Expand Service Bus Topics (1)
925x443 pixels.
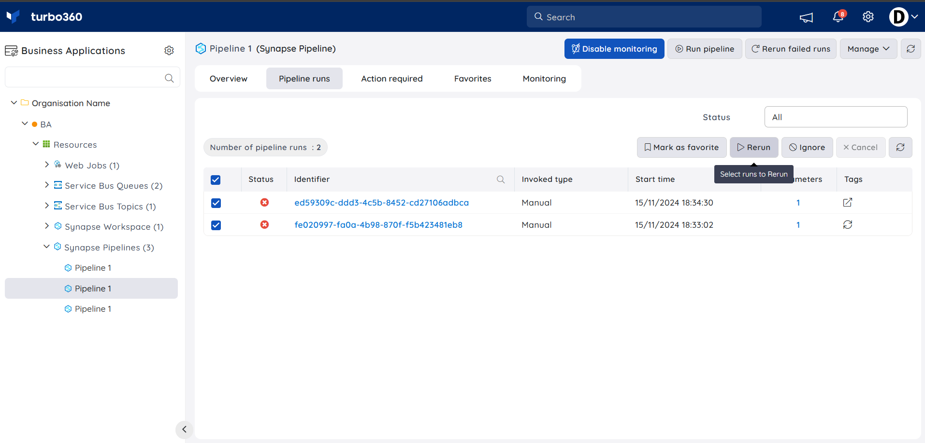pyautogui.click(x=47, y=206)
